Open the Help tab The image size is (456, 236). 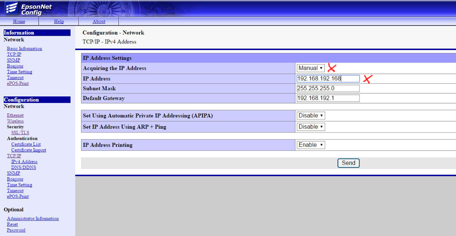point(59,22)
